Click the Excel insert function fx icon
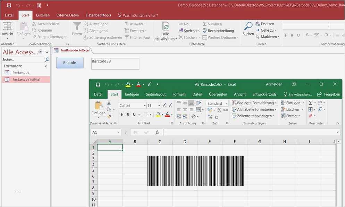Screen dimensions: 345x207 click(157, 132)
